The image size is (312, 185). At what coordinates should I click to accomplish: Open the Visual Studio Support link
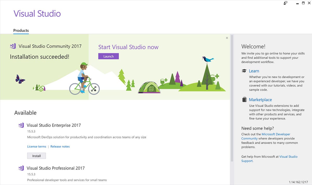pyautogui.click(x=289, y=156)
